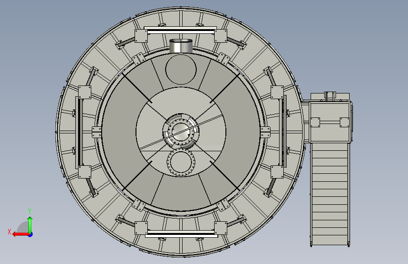Select the left vertical support beam
Viewport: 408px width, 264px height.
pyautogui.click(x=79, y=132)
